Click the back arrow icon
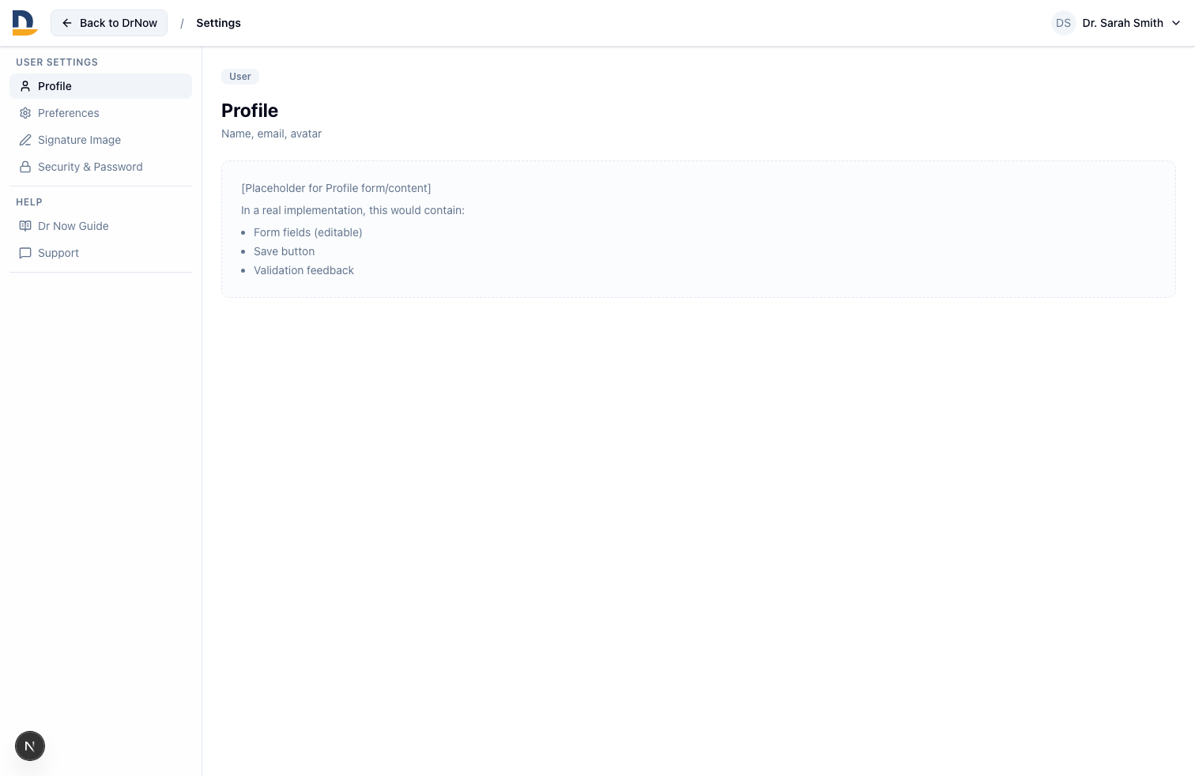Viewport: 1195px width, 776px height. [67, 23]
